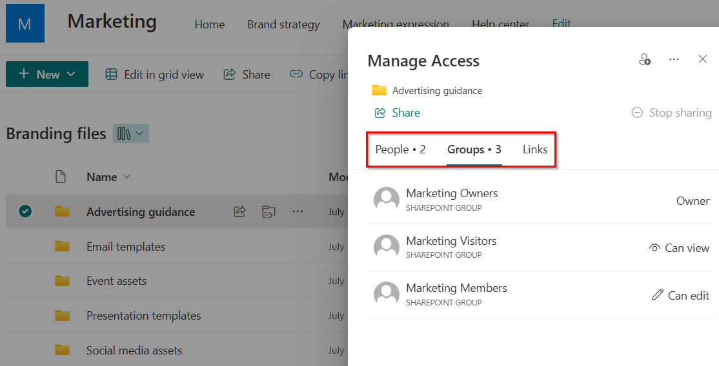
Task: Click the shortcut link icon on Advertising guidance row
Action: point(268,211)
